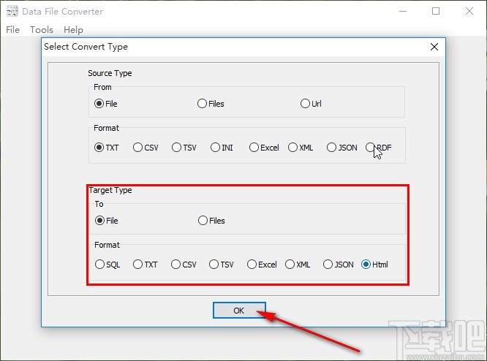Close the Select Convert Type dialog
Viewport: 487px width, 361px height.
(x=434, y=47)
